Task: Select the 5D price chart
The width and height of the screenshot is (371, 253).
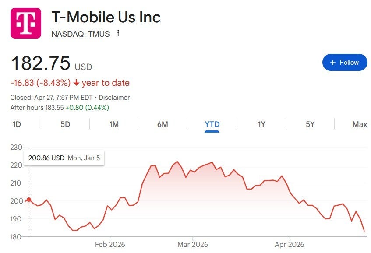Action: [x=64, y=124]
